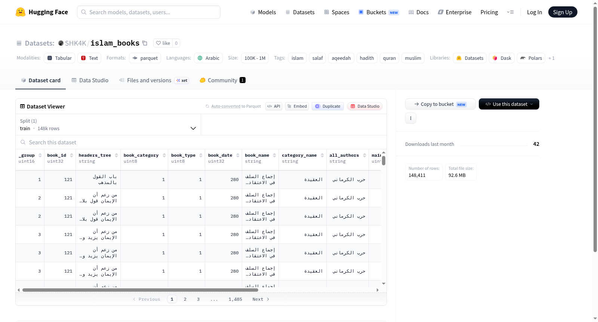Viewport: 598px width, 322px height.
Task: Open Models in the top navigation
Action: 263,12
